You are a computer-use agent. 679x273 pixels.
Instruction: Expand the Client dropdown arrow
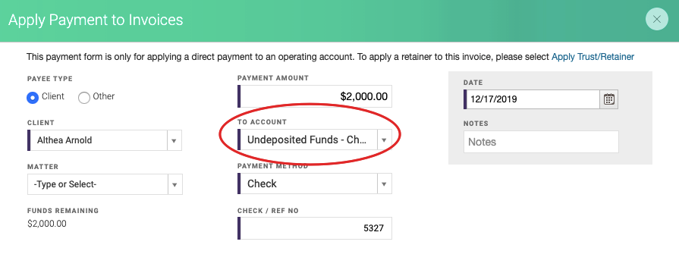click(174, 140)
